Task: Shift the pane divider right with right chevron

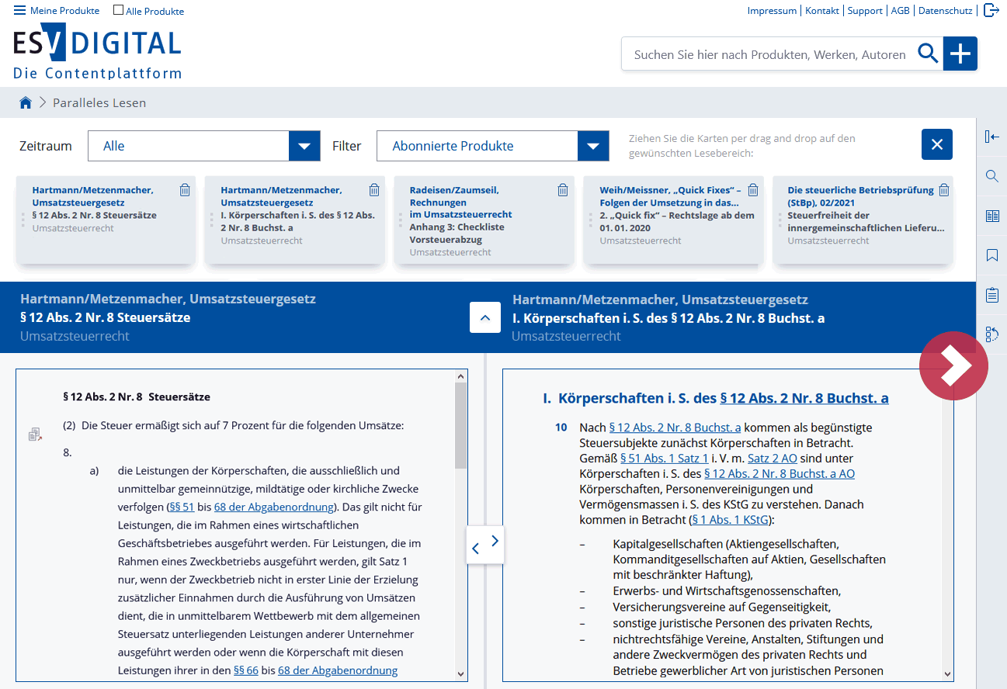Action: (x=495, y=541)
